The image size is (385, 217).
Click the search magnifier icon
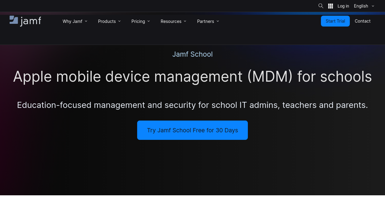(321, 6)
